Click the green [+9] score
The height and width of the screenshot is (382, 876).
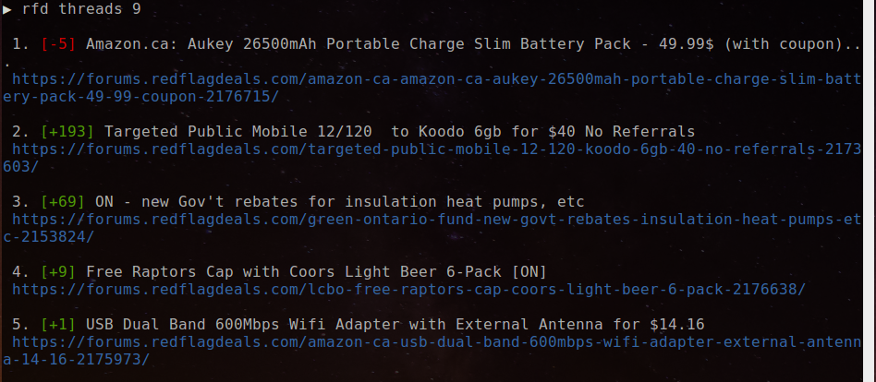point(58,271)
